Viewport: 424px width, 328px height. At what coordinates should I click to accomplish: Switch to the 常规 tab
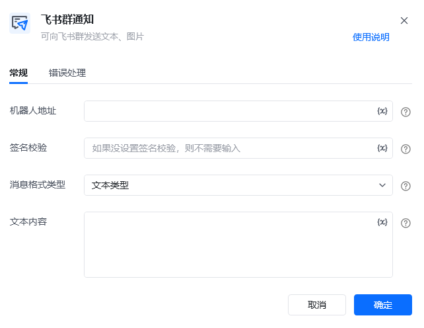coord(18,73)
